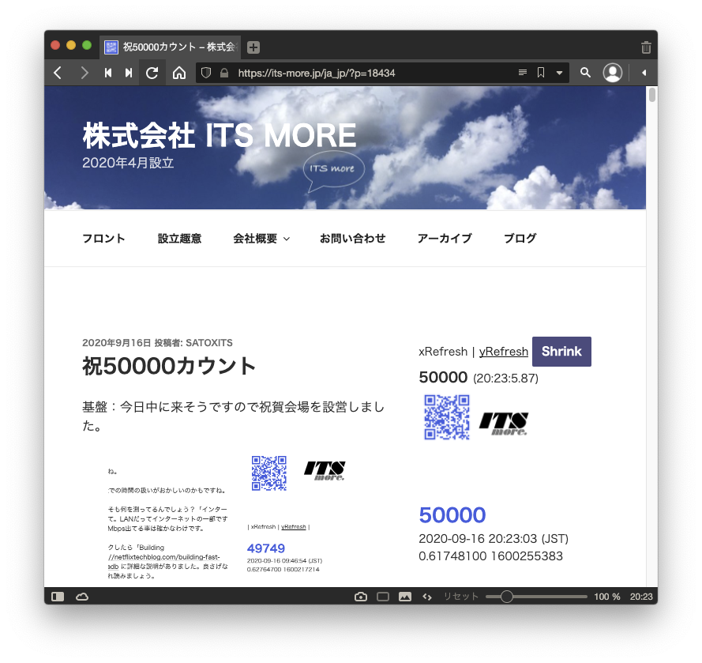Screen dimensions: 702x663
Task: Open the search magnifier in toolbar
Action: pos(585,73)
